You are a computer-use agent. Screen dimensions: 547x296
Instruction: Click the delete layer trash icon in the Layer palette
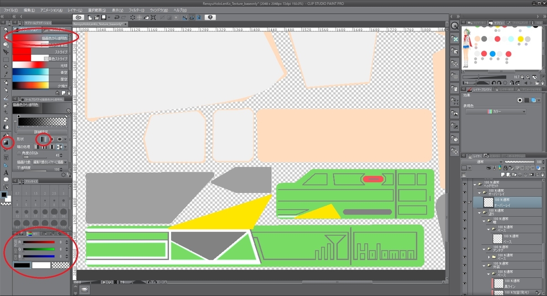point(542,174)
